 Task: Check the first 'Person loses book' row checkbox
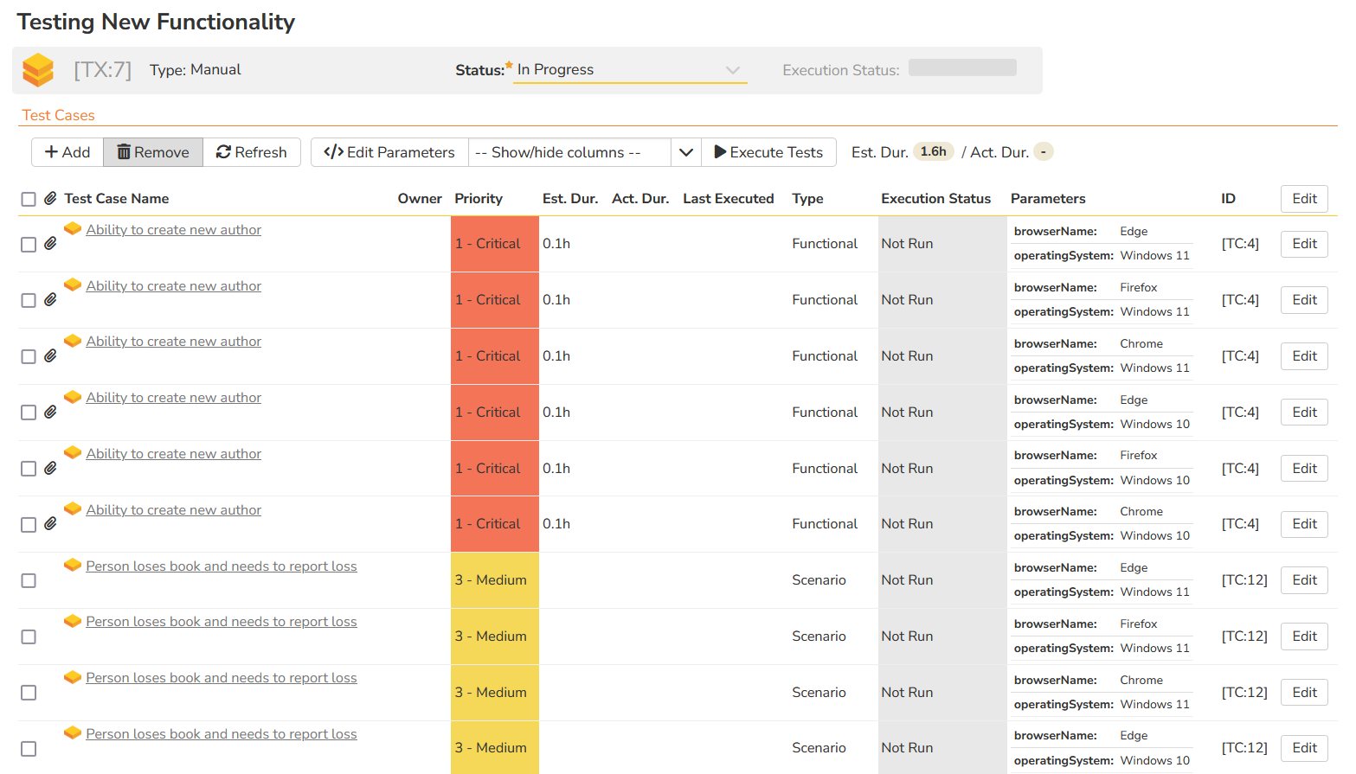[29, 581]
